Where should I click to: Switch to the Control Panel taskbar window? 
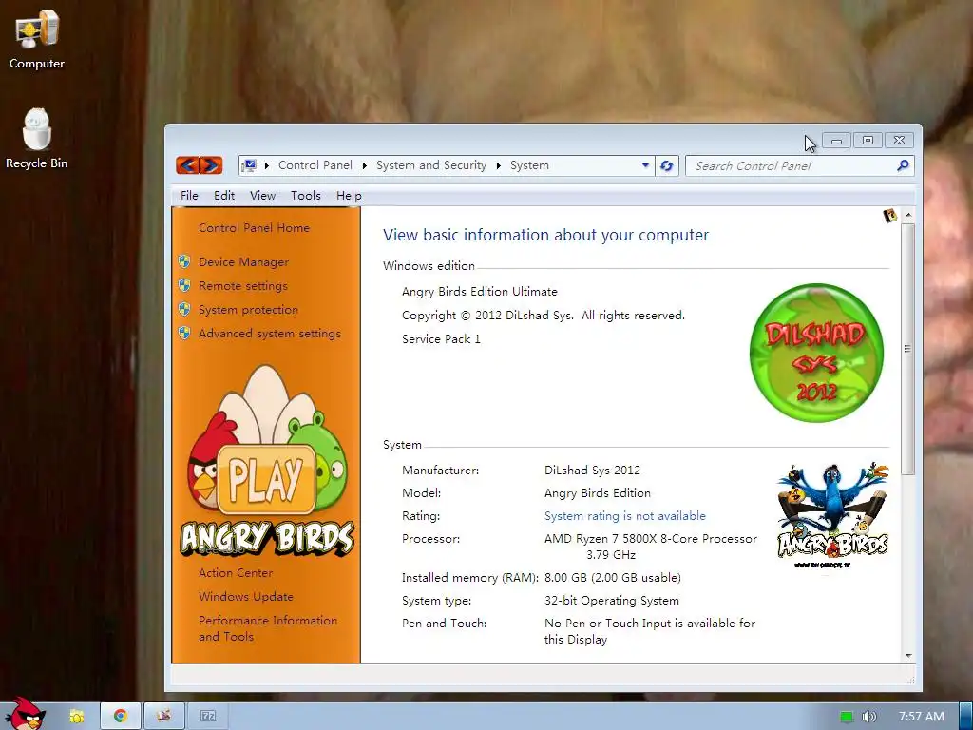tap(163, 716)
